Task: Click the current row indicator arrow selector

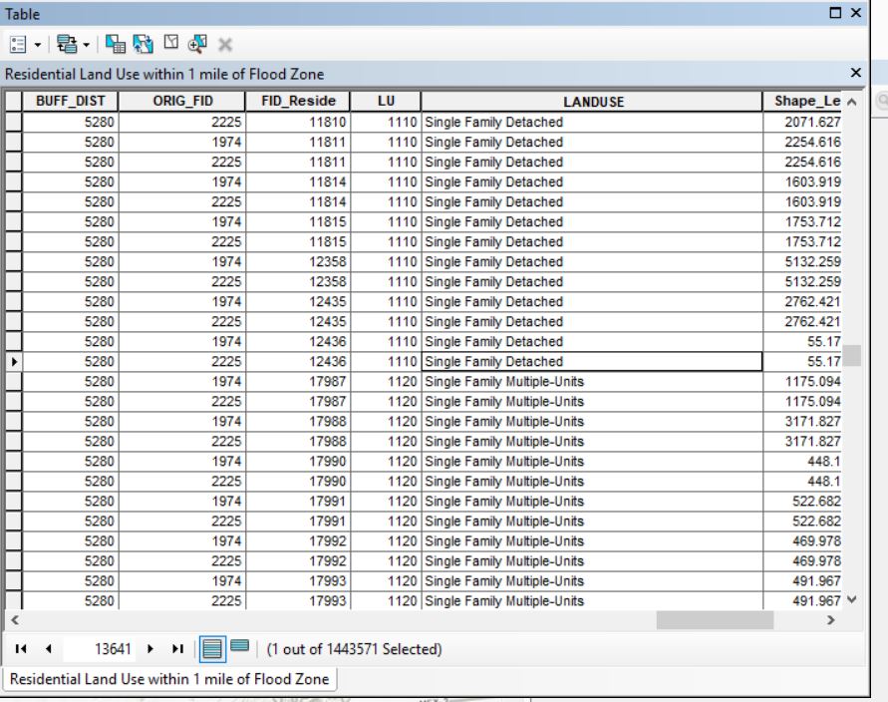Action: [13, 362]
